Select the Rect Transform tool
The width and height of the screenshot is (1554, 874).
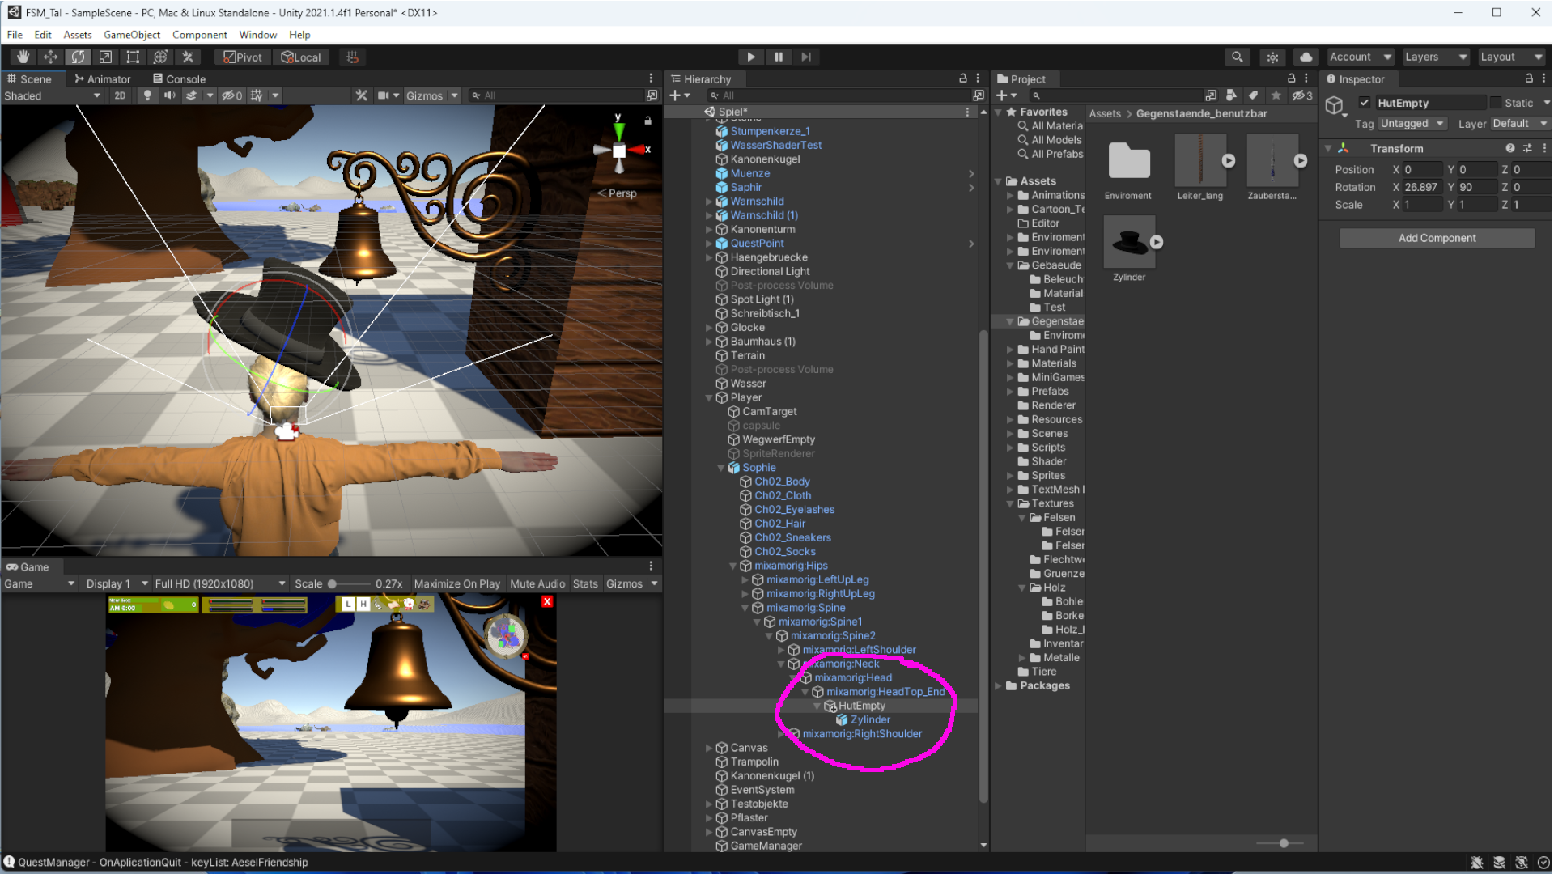[x=133, y=57]
